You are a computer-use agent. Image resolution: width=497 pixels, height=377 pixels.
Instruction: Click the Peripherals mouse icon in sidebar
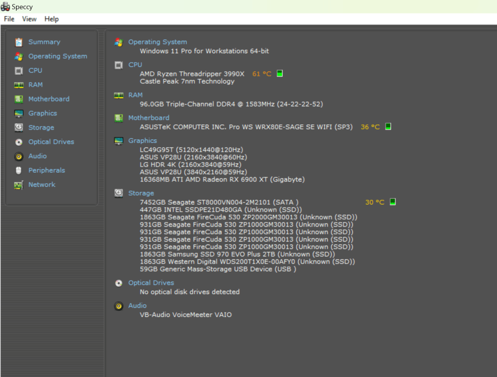(x=19, y=171)
